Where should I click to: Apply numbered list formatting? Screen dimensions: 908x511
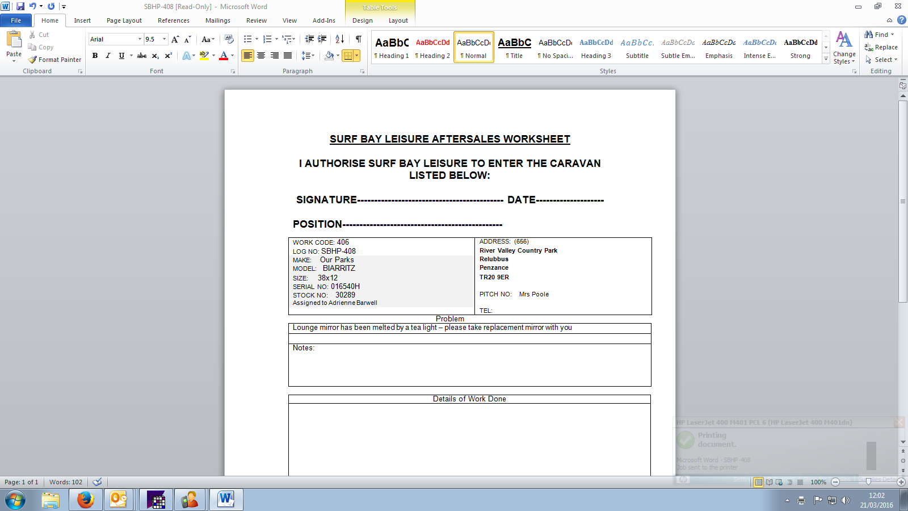coord(267,39)
